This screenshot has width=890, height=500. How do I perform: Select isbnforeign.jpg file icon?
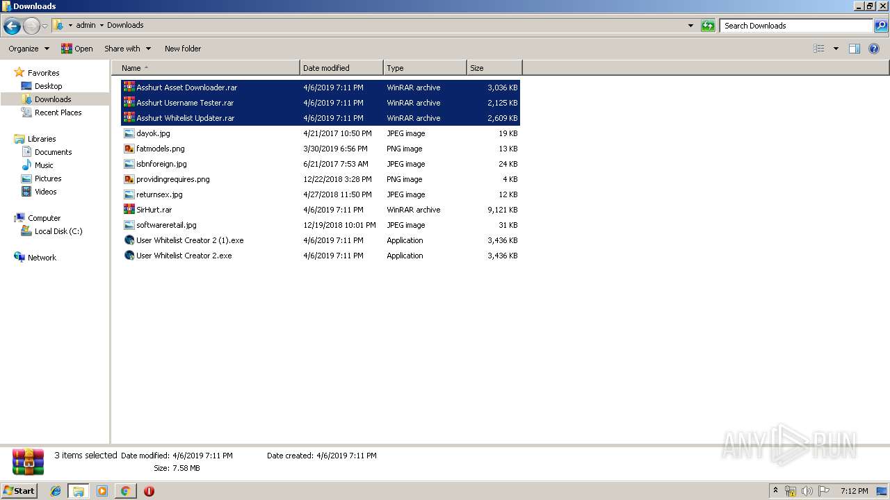129,164
